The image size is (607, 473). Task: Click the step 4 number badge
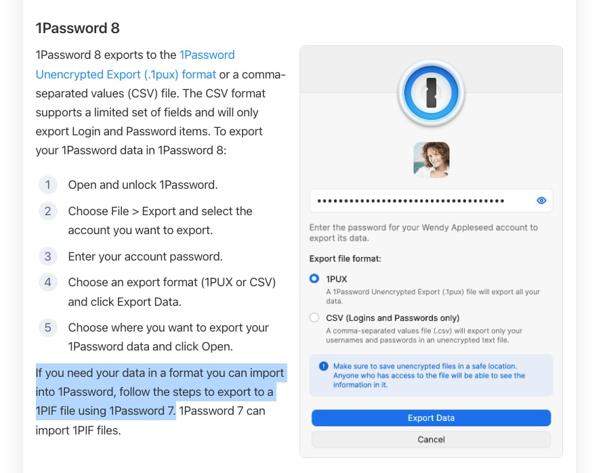tap(47, 282)
